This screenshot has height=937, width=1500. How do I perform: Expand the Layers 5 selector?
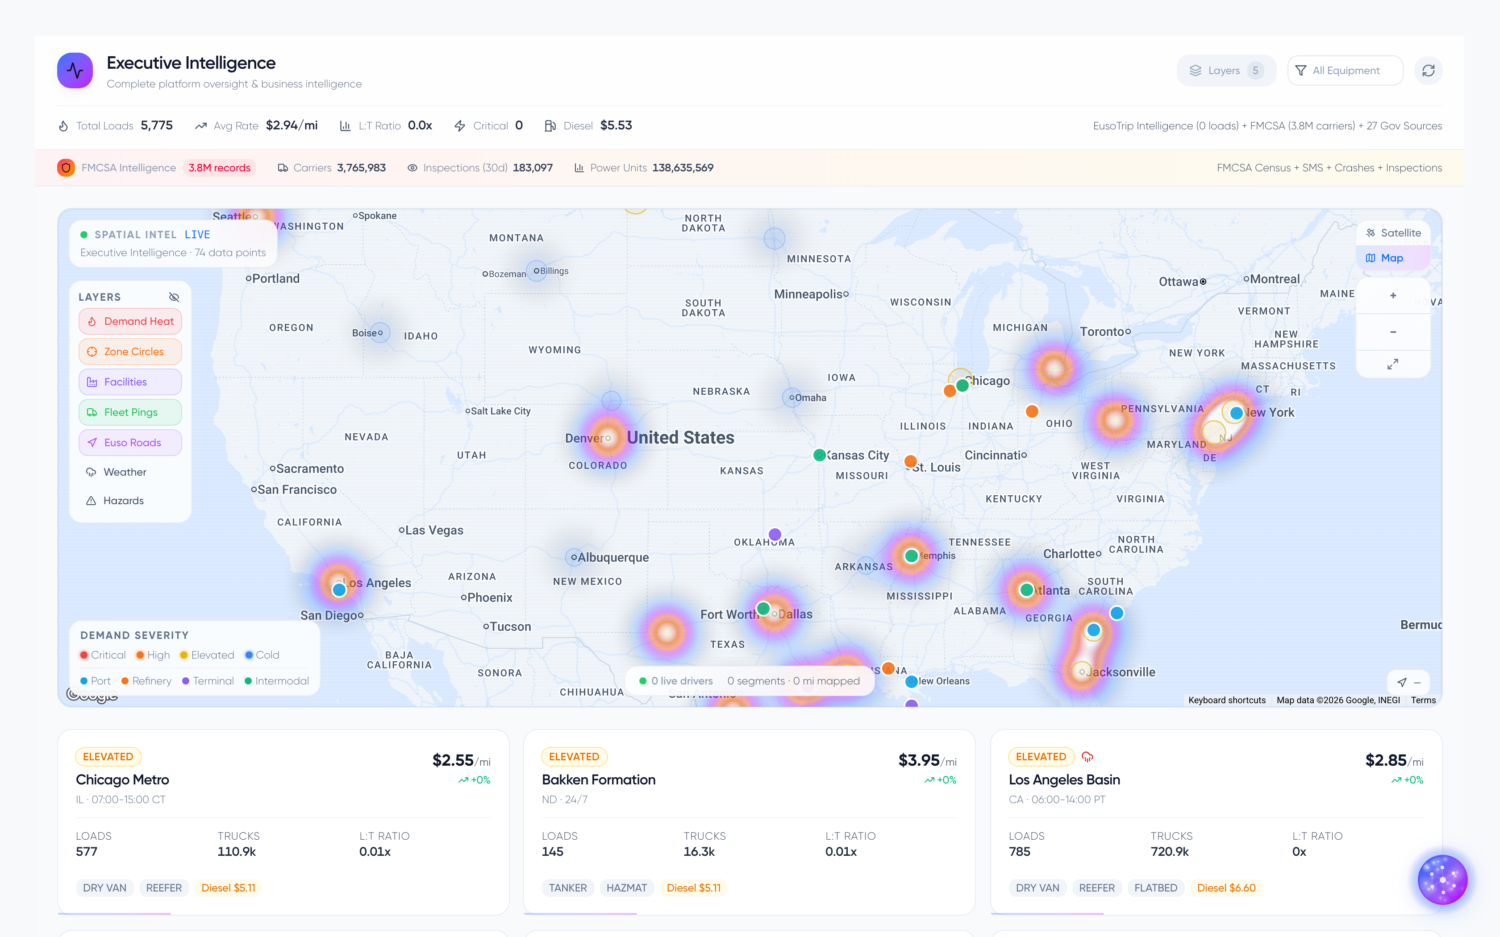pos(1226,70)
